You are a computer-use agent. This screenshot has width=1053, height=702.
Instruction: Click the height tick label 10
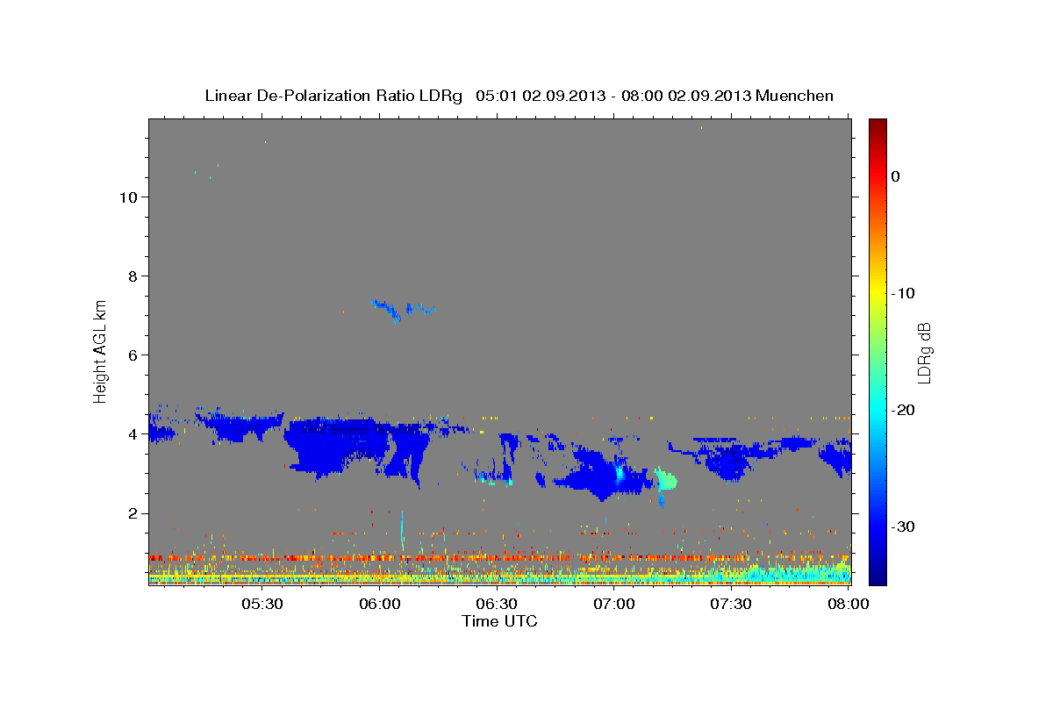[x=127, y=197]
